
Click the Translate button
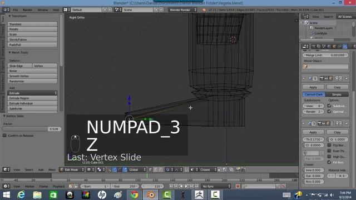[x=32, y=24]
